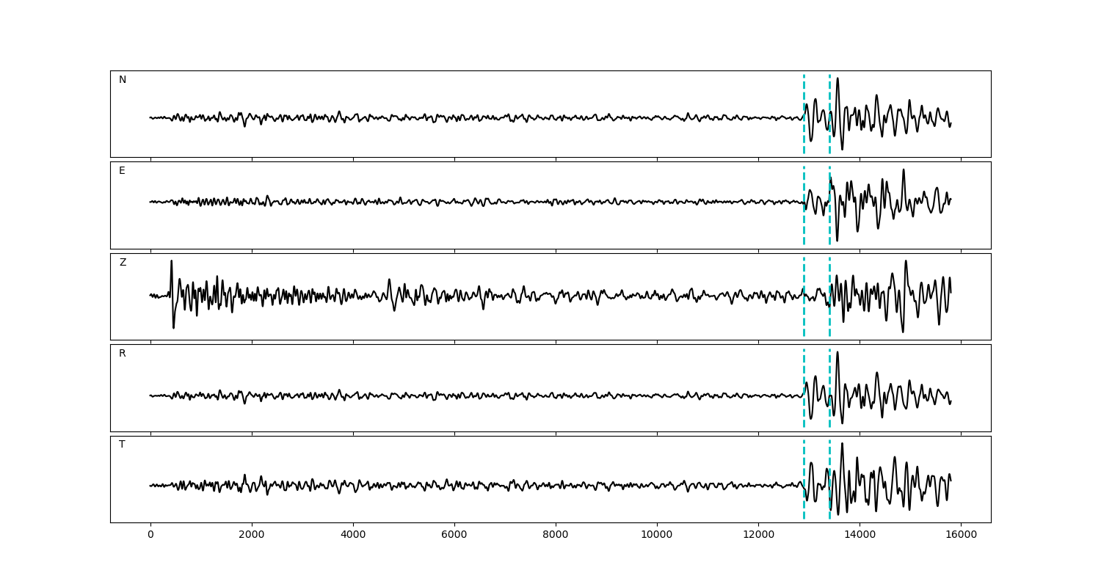Click second cyan dashed marker in Z panel

[x=829, y=323]
